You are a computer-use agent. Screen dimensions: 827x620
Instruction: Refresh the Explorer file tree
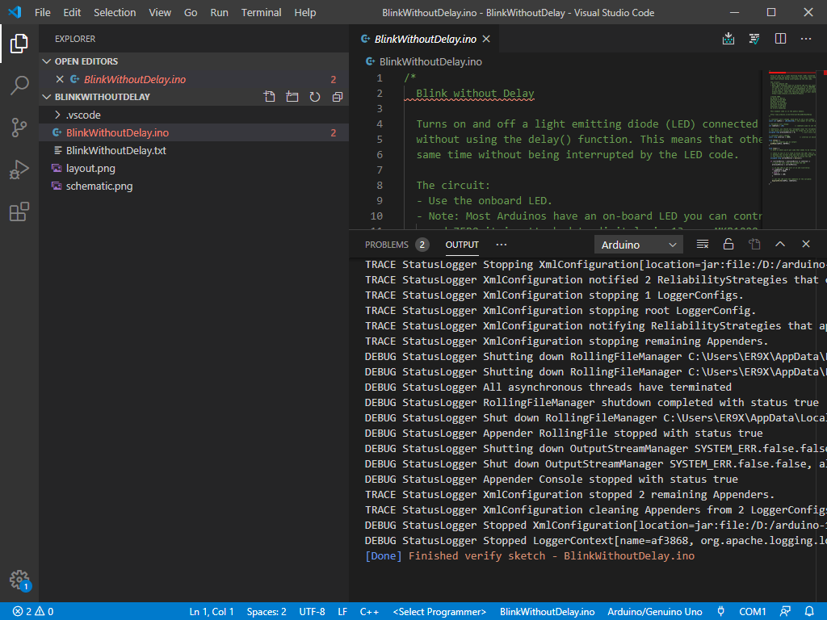[x=315, y=97]
